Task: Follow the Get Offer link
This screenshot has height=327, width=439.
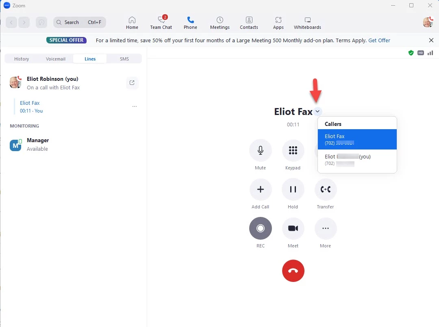Action: click(x=379, y=40)
